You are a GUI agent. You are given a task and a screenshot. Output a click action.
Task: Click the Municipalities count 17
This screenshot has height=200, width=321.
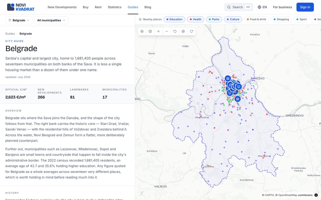click(105, 97)
